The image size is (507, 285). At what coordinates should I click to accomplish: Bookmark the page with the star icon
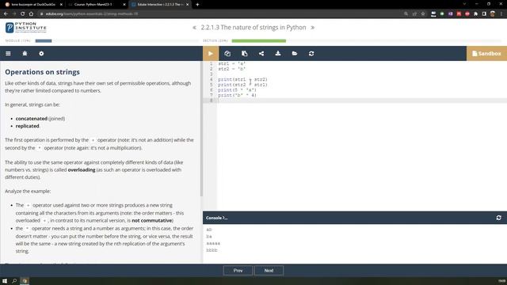[x=422, y=14]
